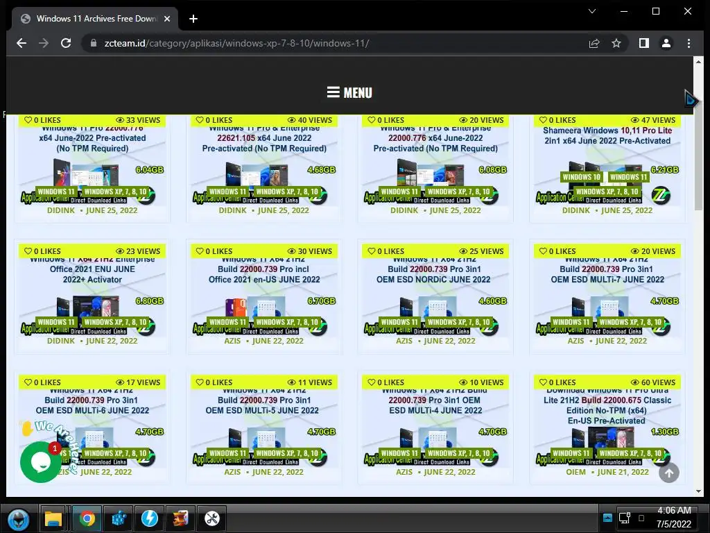Open Shameera Windows 10,11 Pro Lite post

pyautogui.click(x=607, y=135)
